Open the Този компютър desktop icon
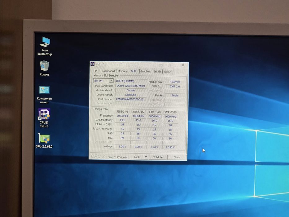Image resolution: width=289 pixels, height=217 pixels. [45, 46]
